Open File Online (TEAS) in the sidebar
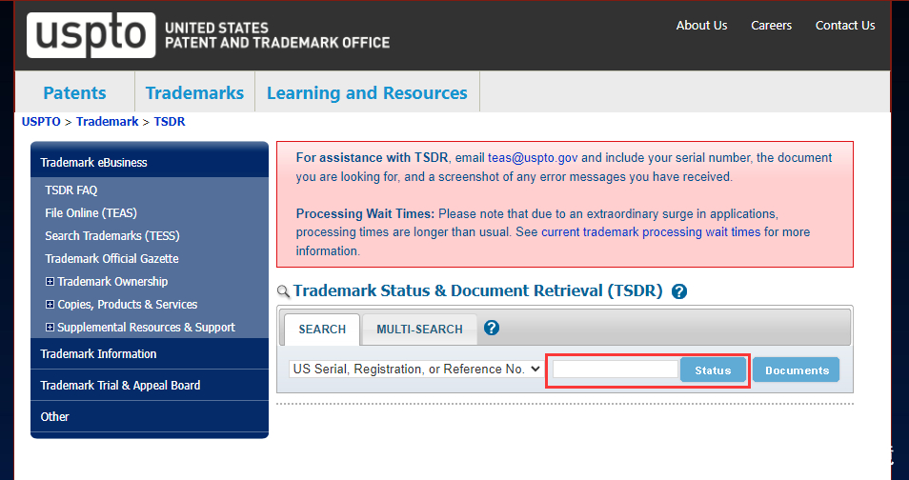Screen dimensions: 909x480 point(91,213)
